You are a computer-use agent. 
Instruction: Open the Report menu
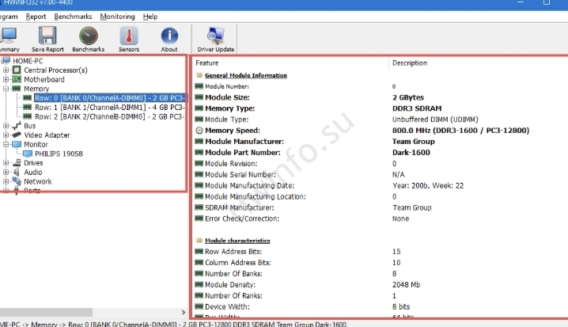point(36,17)
